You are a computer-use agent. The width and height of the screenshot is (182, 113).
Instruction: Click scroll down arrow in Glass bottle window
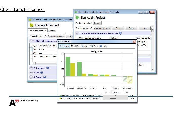coord(153,70)
